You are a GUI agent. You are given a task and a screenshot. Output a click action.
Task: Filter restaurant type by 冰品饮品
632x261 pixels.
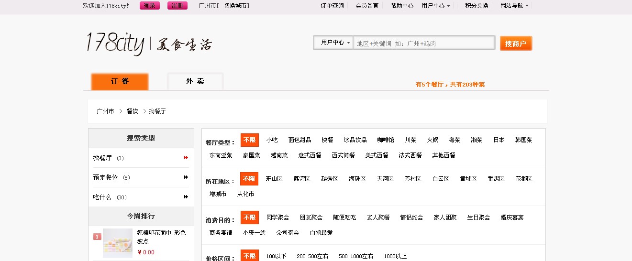coord(355,140)
